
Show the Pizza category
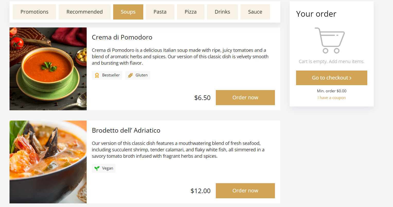[191, 12]
